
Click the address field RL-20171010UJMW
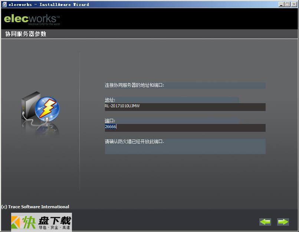coord(185,107)
